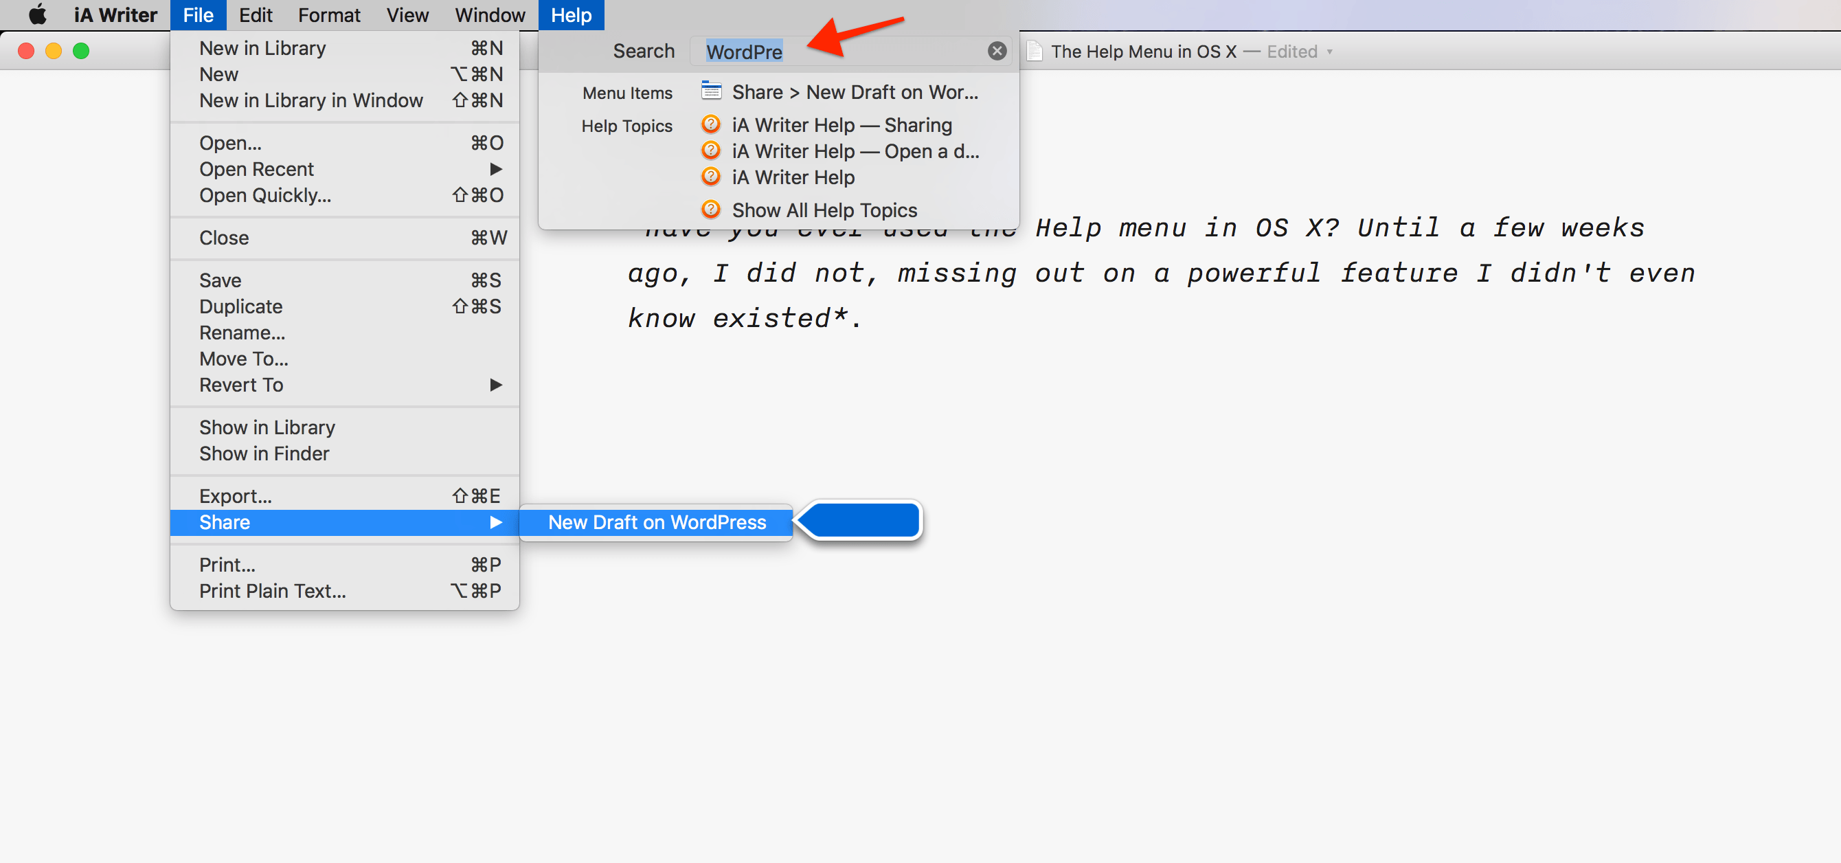Choose Show in Finder
Screen dimensions: 1841x863
pyautogui.click(x=344, y=453)
